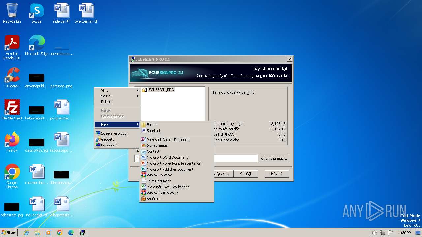Select the villagemaste… Word file icon
Viewport: 422px width, 237px height.
pos(61,207)
